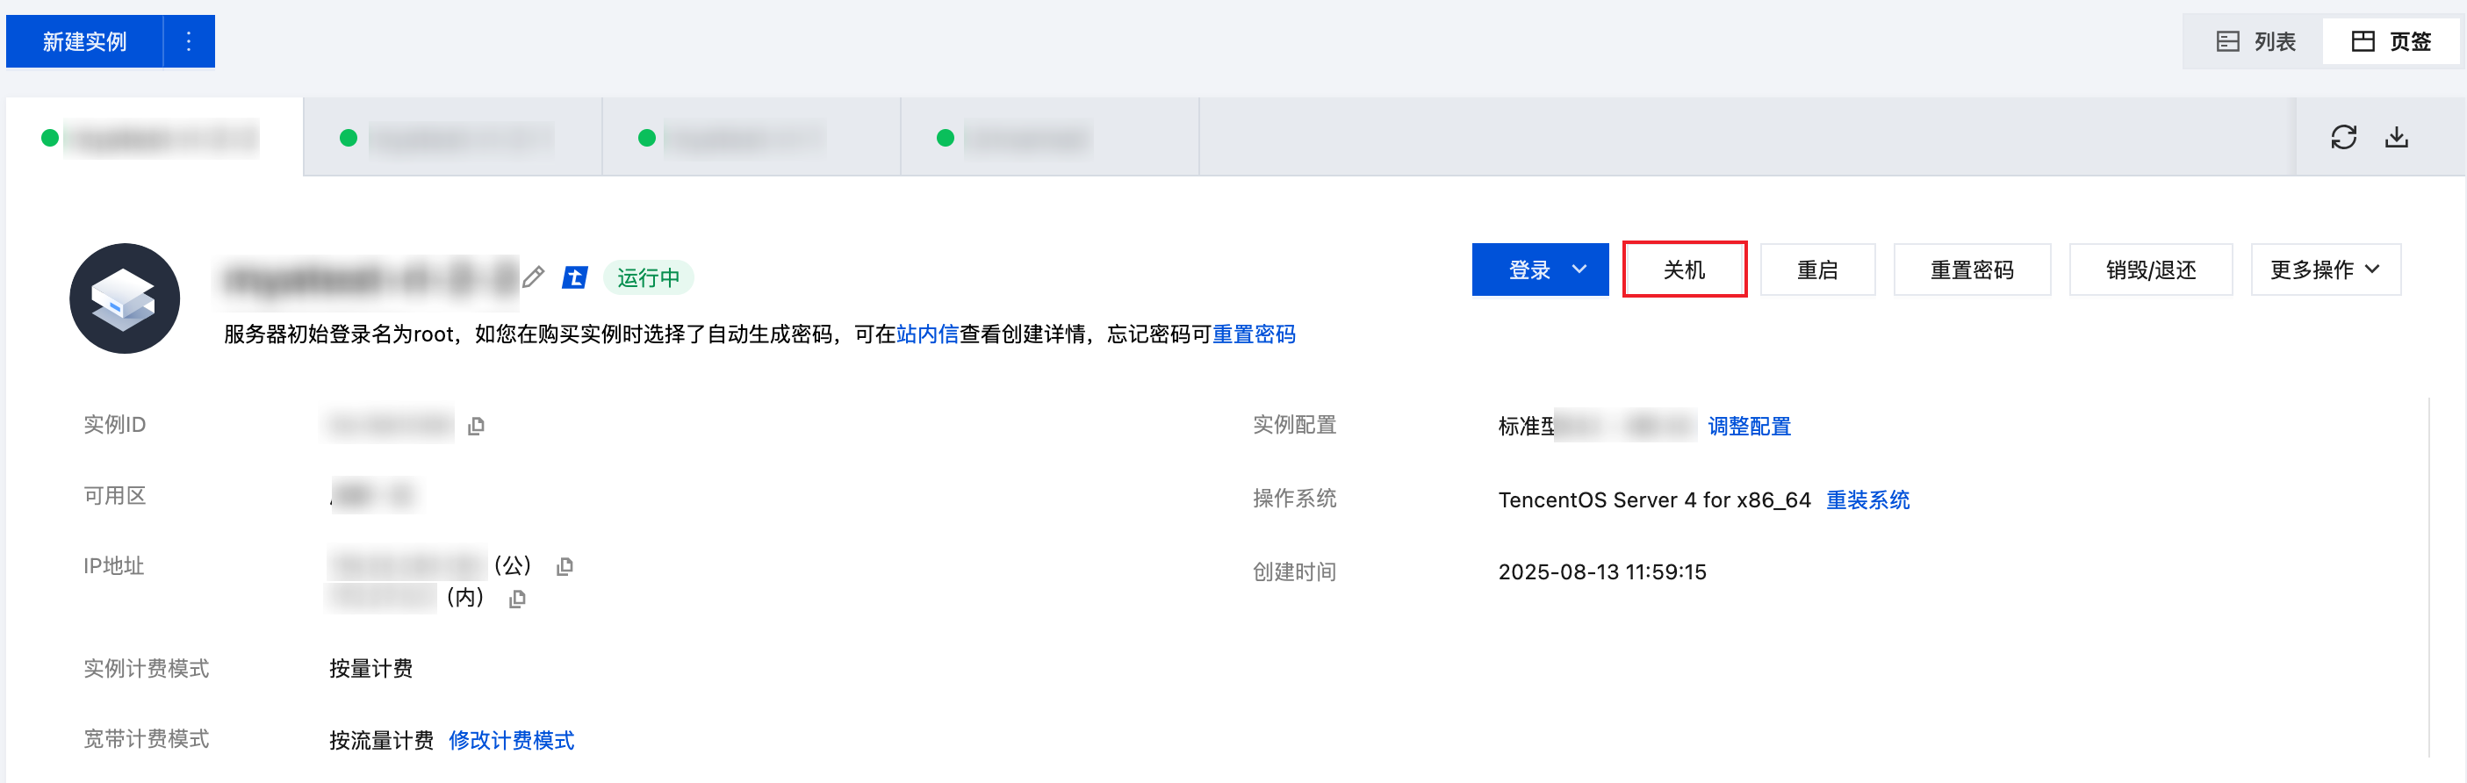Click the 重启 restart button
This screenshot has width=2467, height=783.
click(1816, 270)
